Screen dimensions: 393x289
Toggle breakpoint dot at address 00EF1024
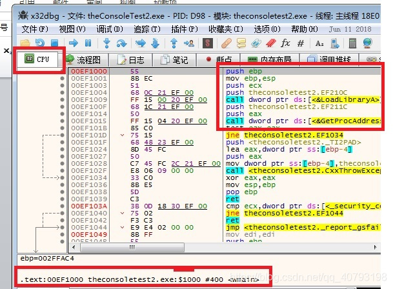pos(62,150)
